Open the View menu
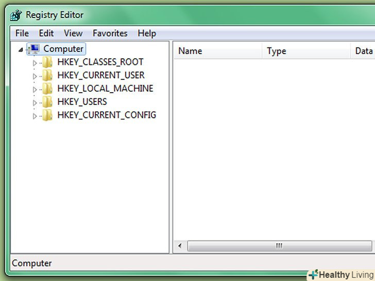Viewport: 375px width, 281px height. point(73,33)
